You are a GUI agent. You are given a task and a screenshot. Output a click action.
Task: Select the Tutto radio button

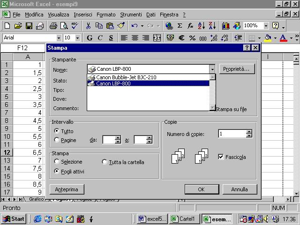56,131
